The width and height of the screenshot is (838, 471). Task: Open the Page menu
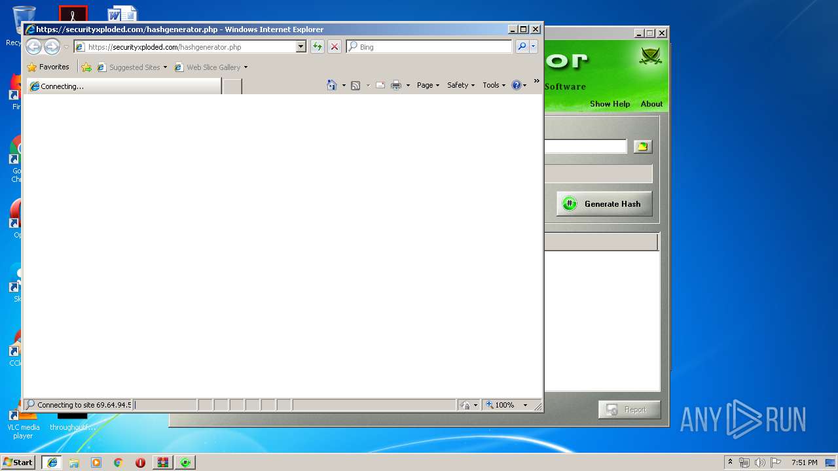point(428,85)
